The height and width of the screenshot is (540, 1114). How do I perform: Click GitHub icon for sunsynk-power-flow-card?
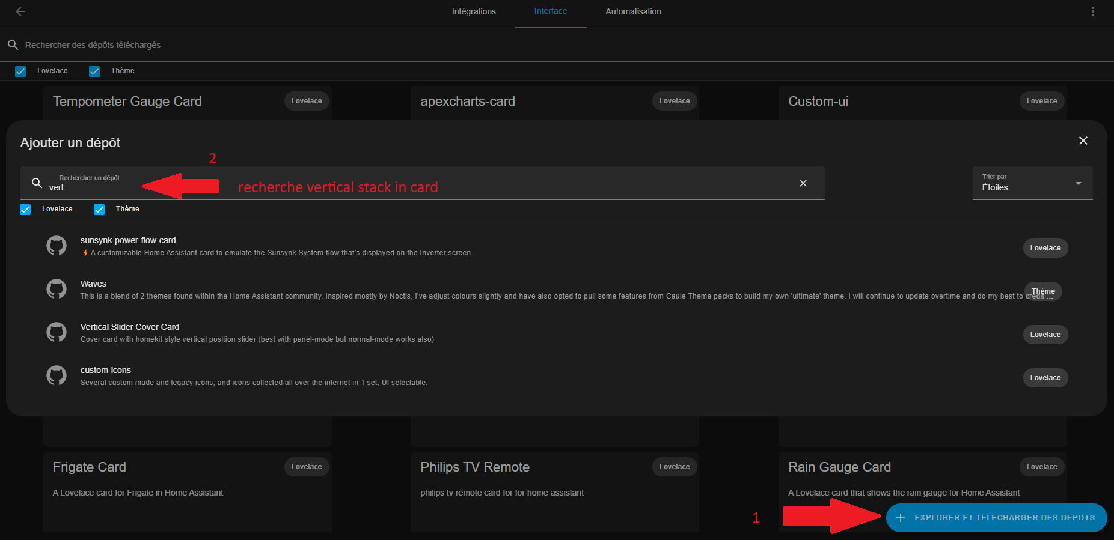[x=57, y=246]
